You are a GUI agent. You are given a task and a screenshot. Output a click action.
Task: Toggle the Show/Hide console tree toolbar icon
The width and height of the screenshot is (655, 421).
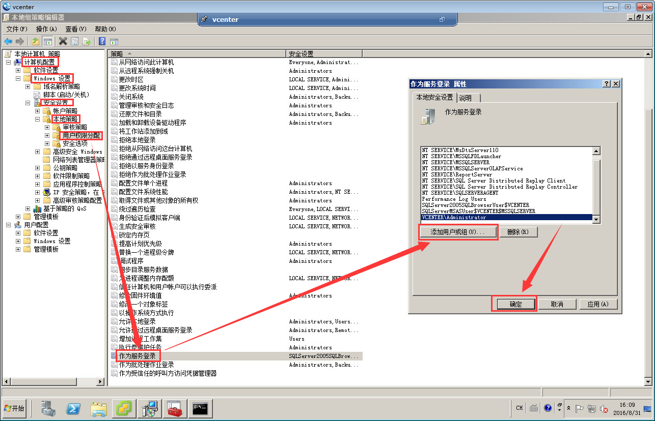tap(47, 41)
